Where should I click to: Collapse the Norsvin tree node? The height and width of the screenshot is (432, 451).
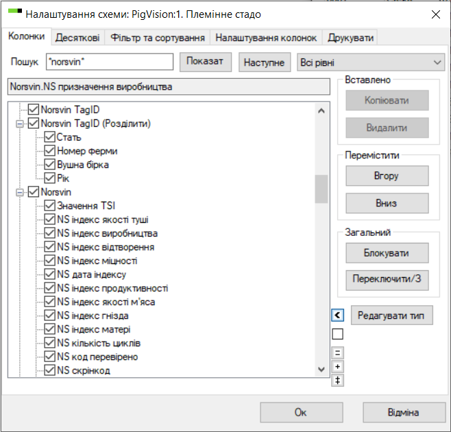coord(20,192)
